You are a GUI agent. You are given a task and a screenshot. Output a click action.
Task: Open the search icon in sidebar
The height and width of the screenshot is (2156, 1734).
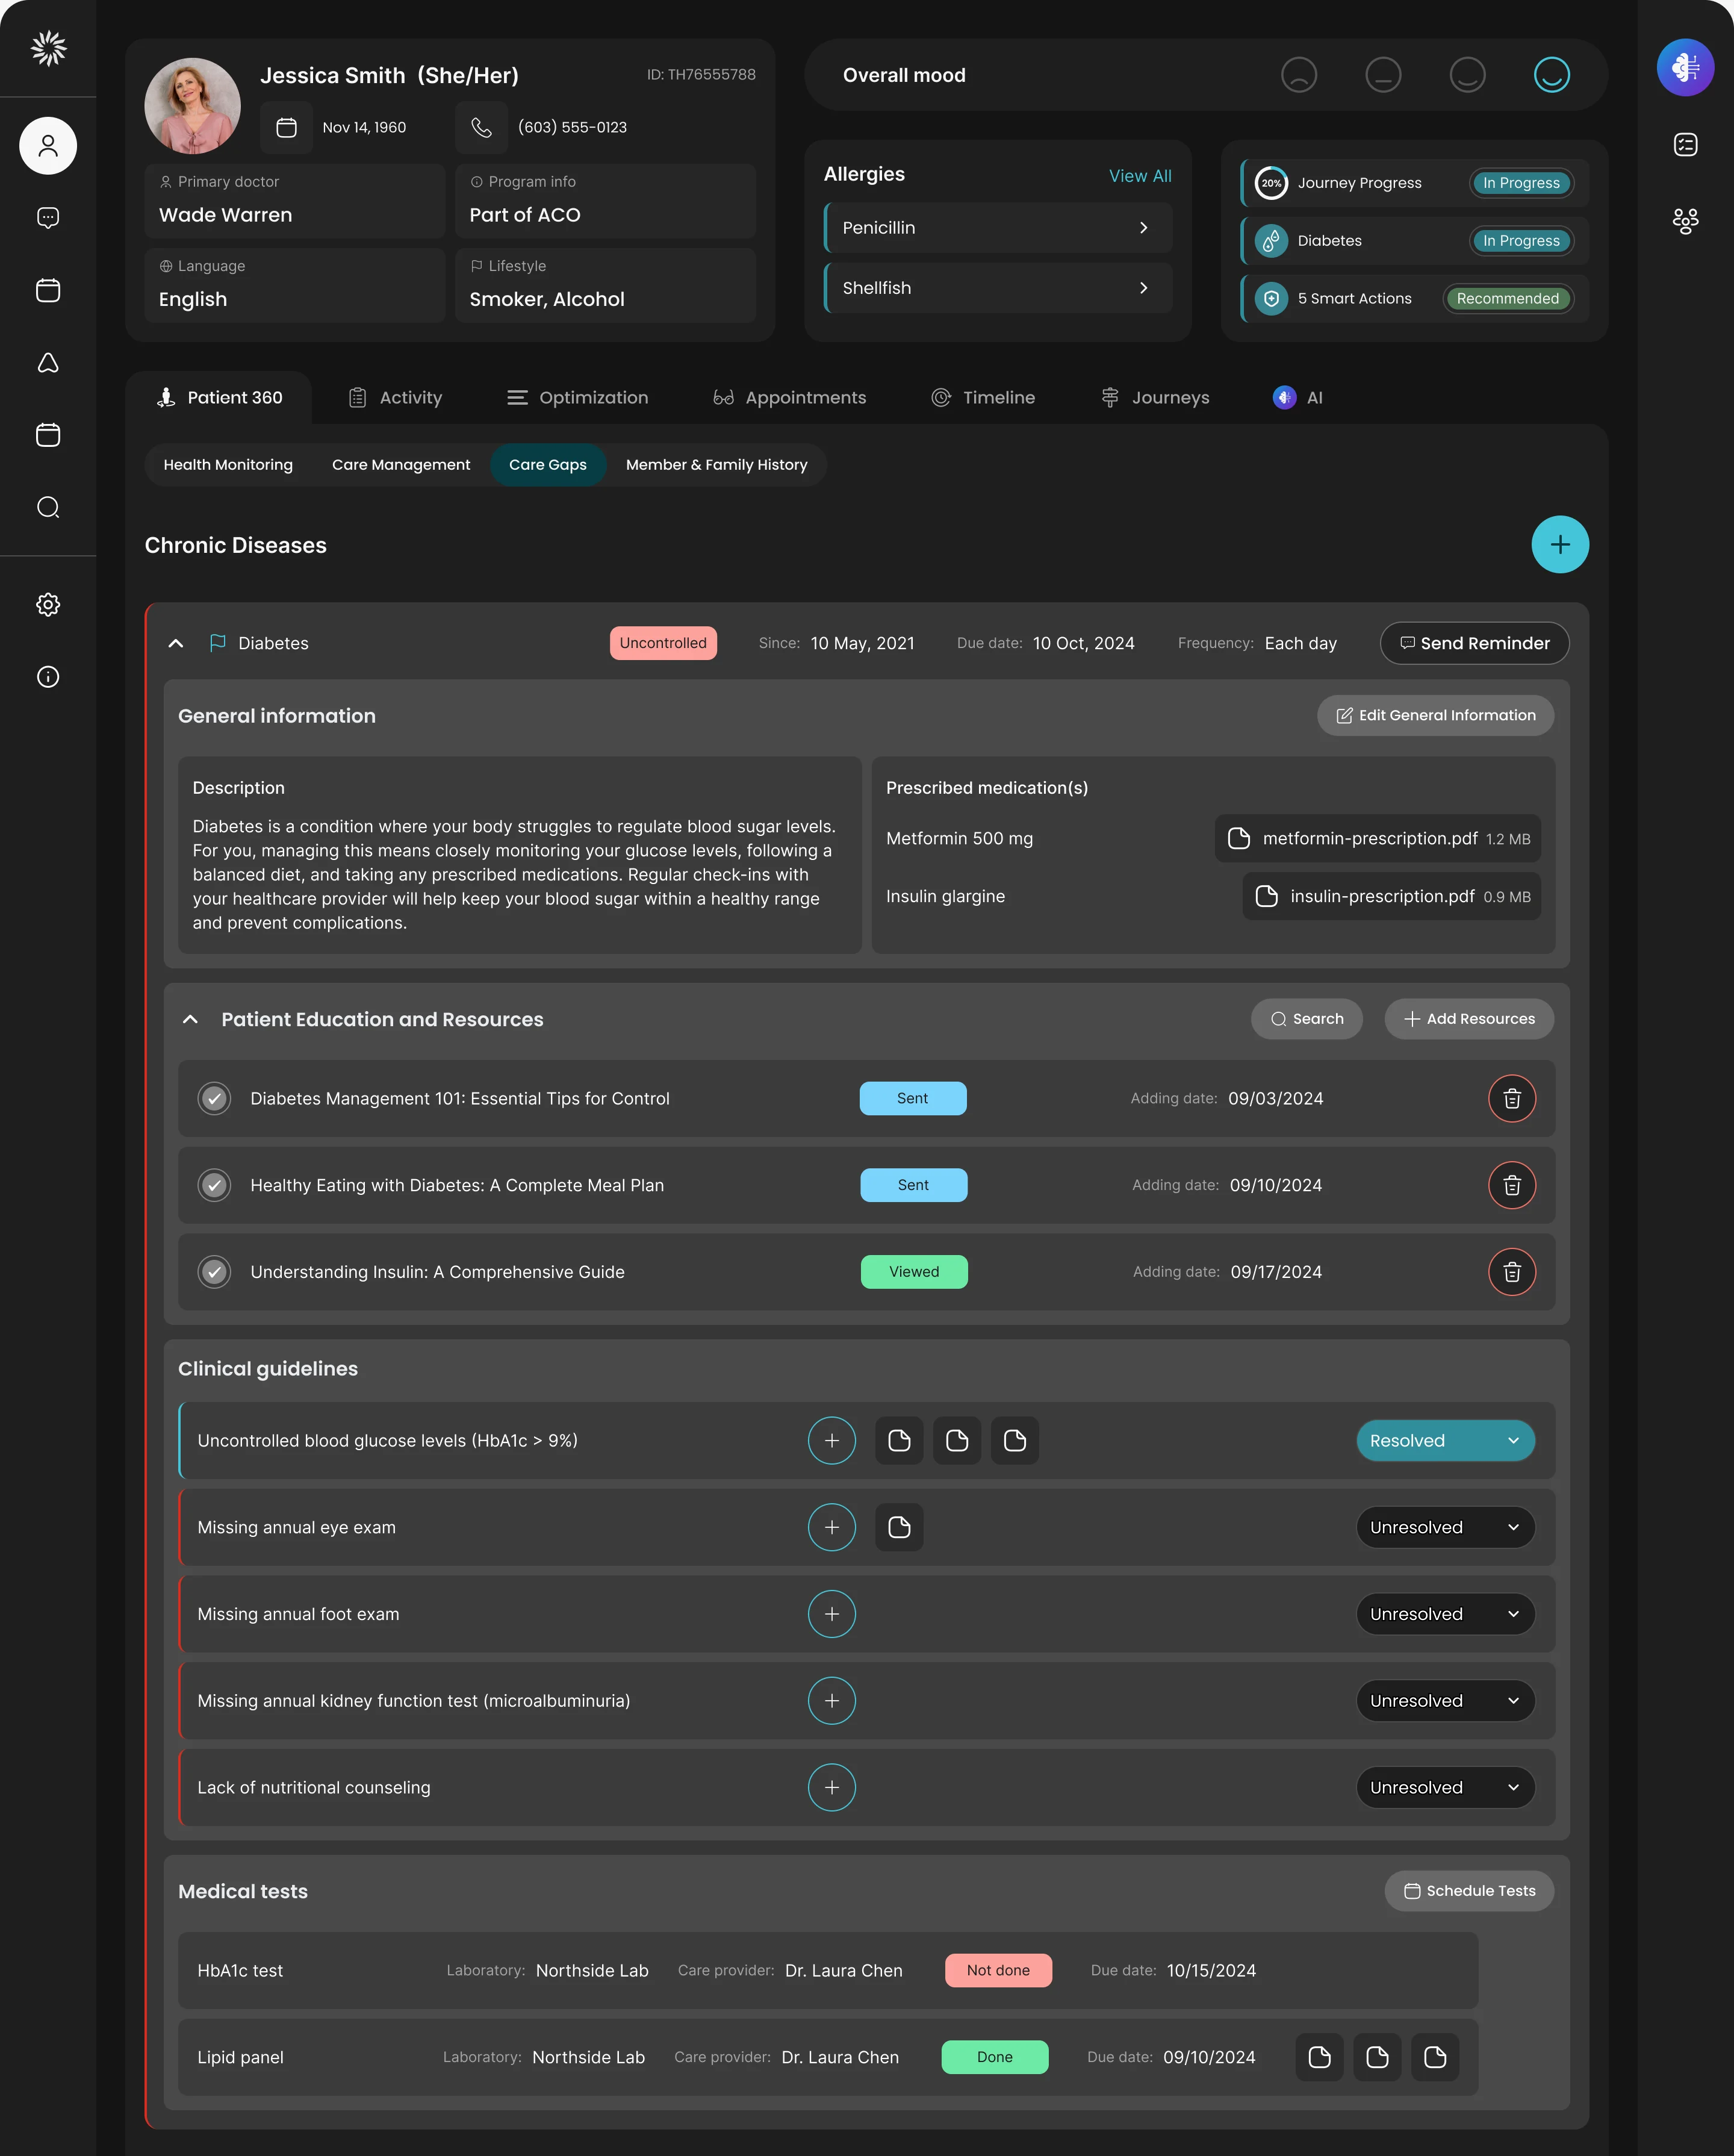tap(48, 507)
